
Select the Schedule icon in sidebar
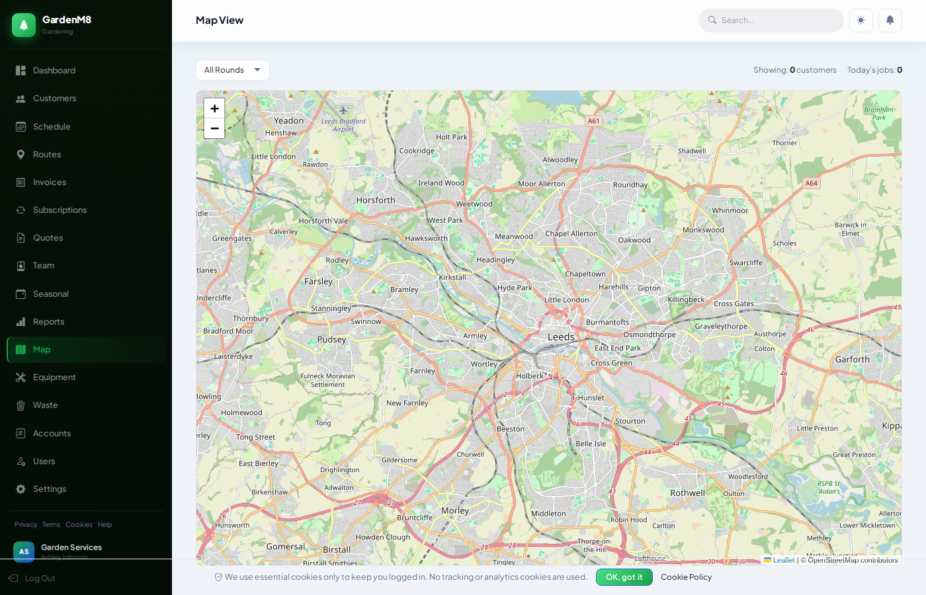(x=22, y=126)
